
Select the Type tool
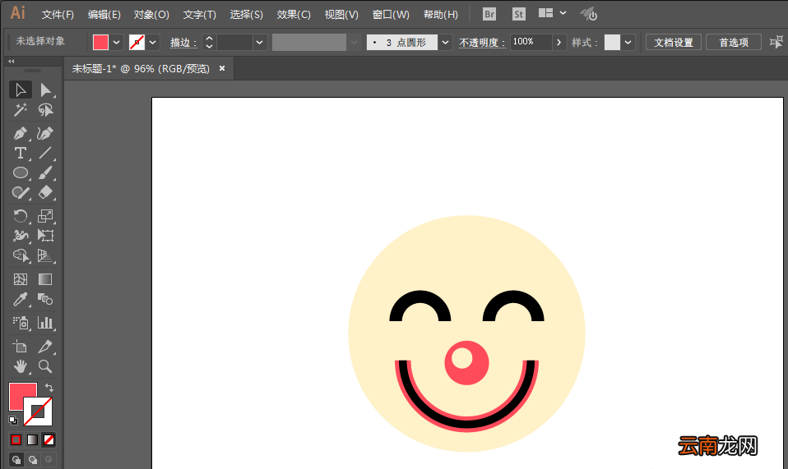click(20, 153)
